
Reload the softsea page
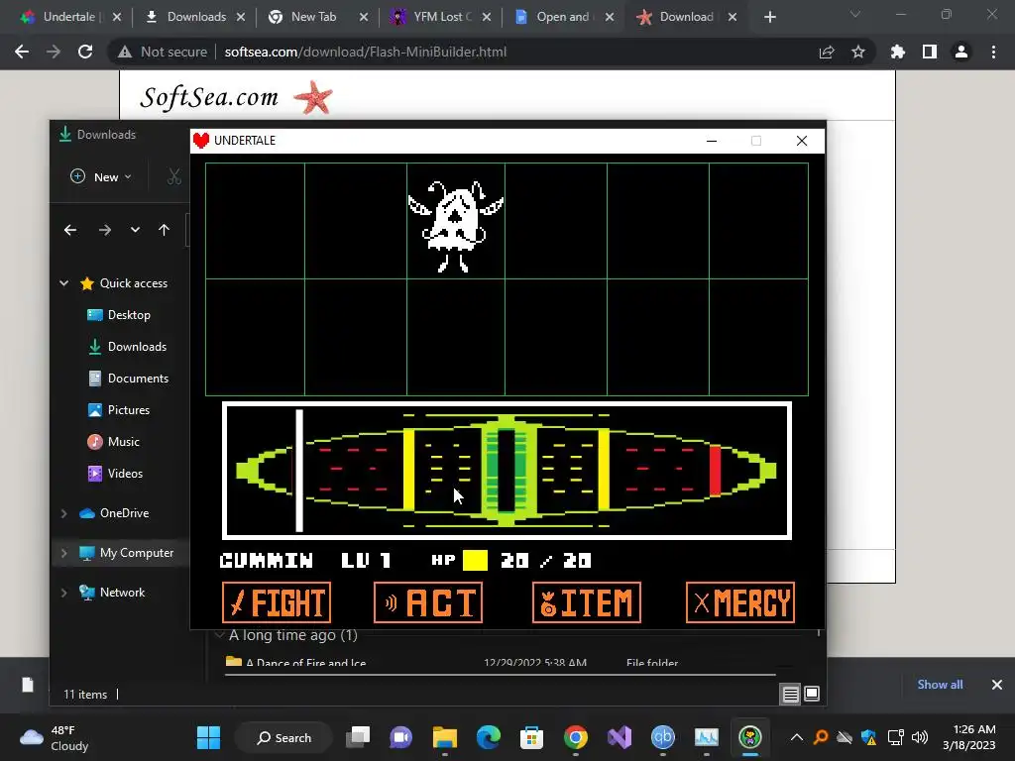[85, 52]
